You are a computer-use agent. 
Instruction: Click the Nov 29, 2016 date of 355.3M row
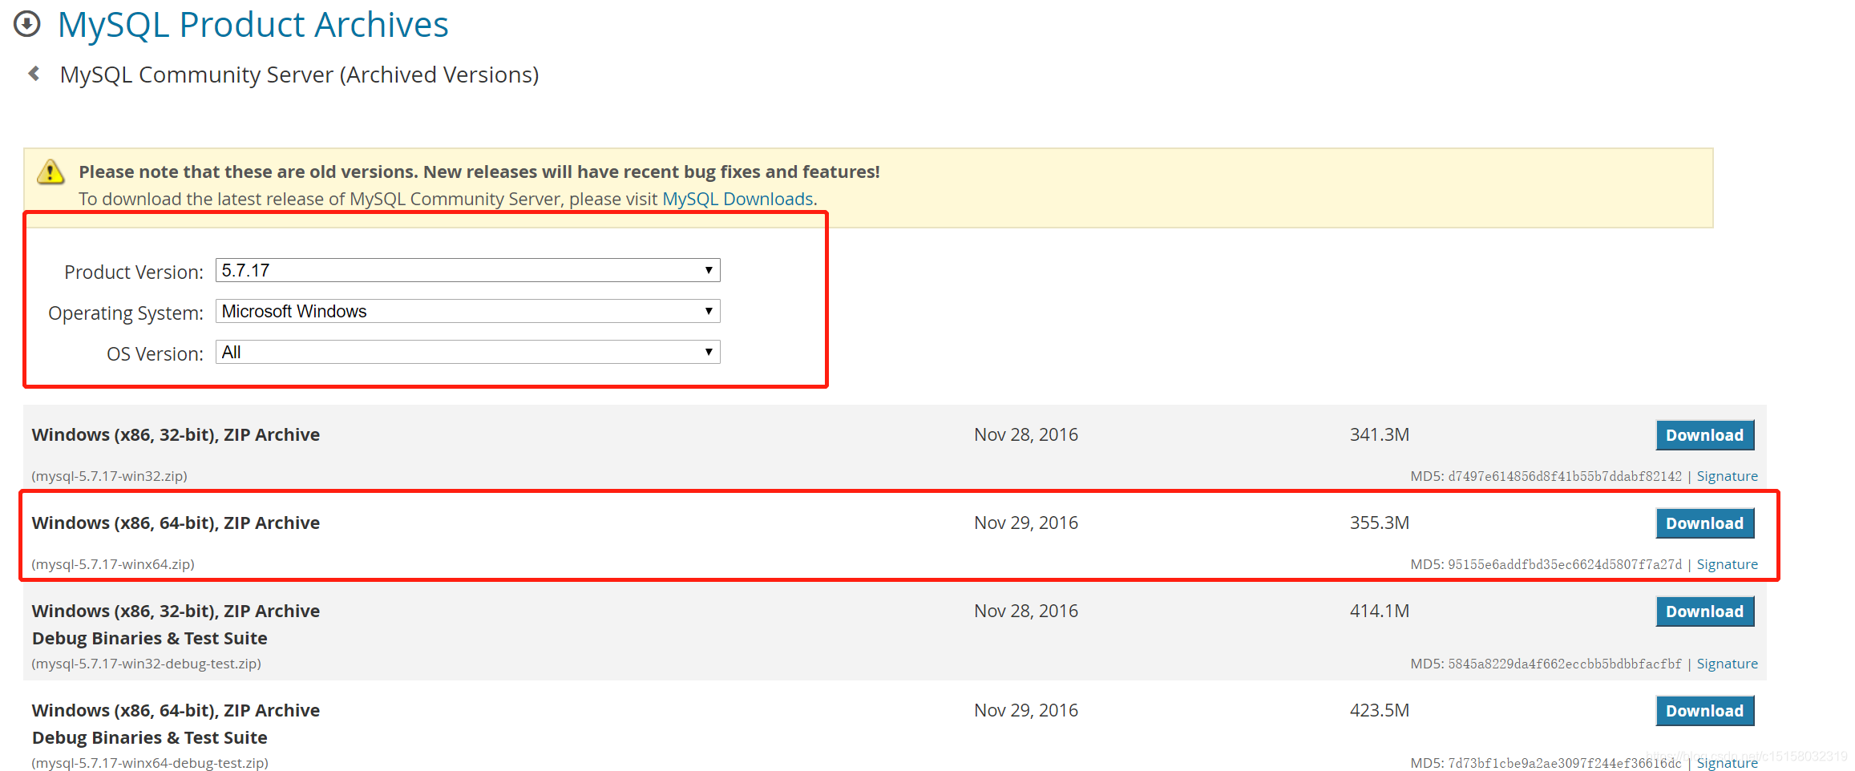(x=1026, y=523)
